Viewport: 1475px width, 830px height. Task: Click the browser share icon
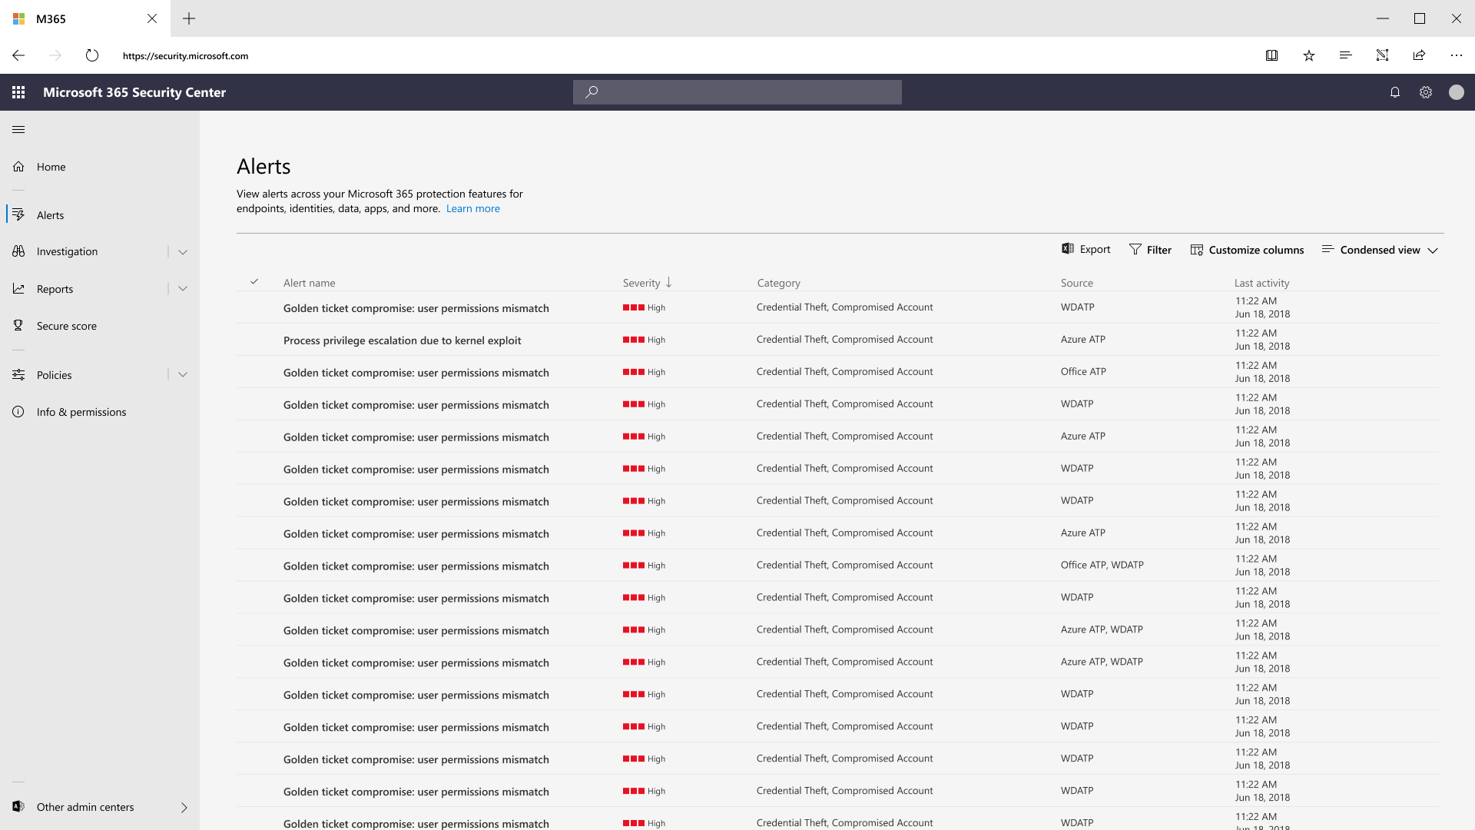tap(1420, 55)
